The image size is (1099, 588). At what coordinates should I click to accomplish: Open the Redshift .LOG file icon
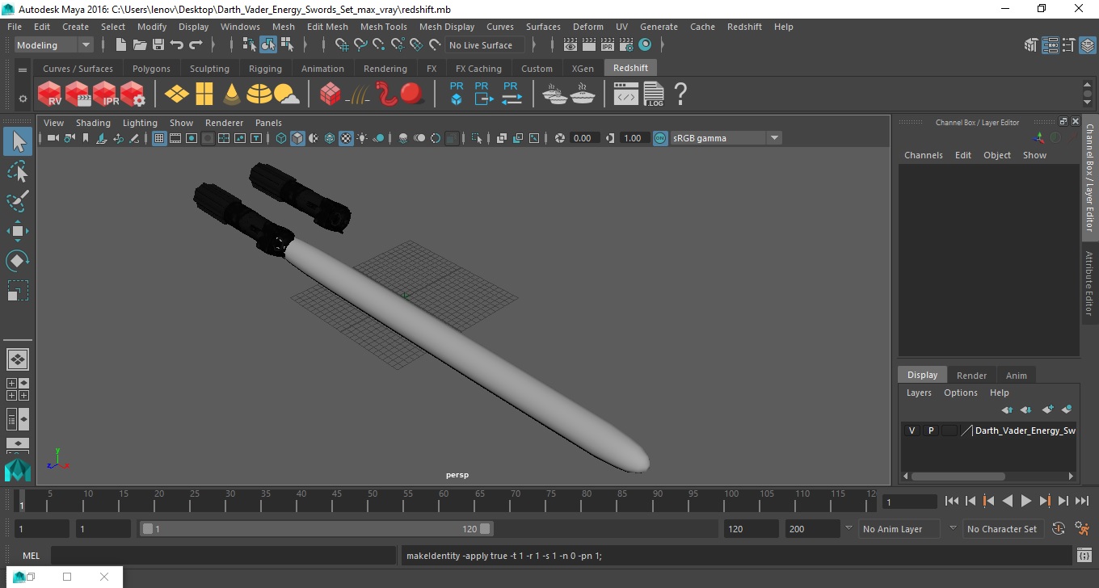[x=653, y=94]
